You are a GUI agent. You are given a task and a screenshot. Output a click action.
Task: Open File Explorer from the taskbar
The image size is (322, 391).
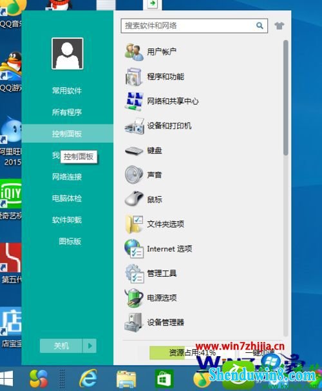[126, 379]
